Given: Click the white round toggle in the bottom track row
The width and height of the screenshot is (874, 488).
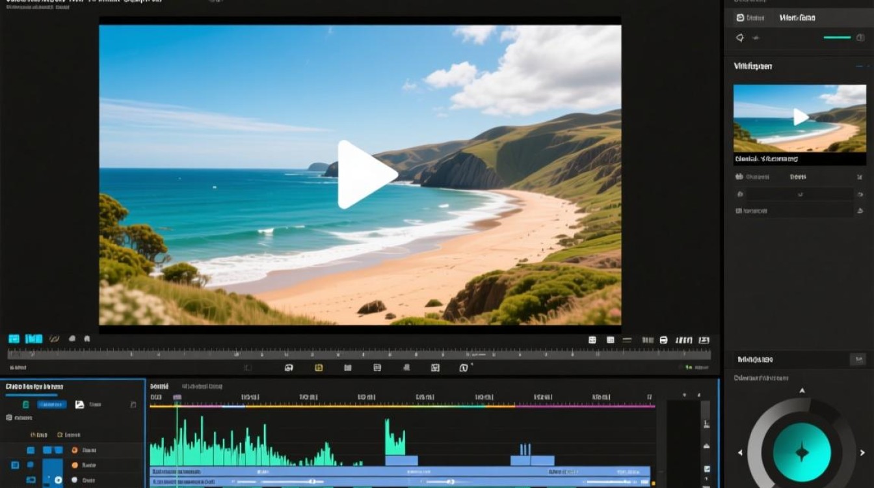Looking at the screenshot, I should [58, 480].
